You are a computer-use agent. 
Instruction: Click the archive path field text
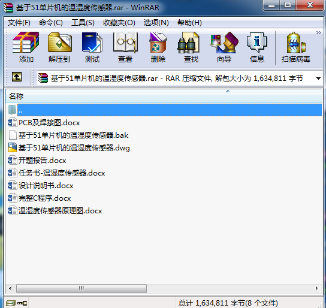point(177,78)
